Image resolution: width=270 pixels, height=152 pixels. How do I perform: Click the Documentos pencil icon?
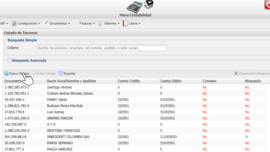[x=45, y=23]
